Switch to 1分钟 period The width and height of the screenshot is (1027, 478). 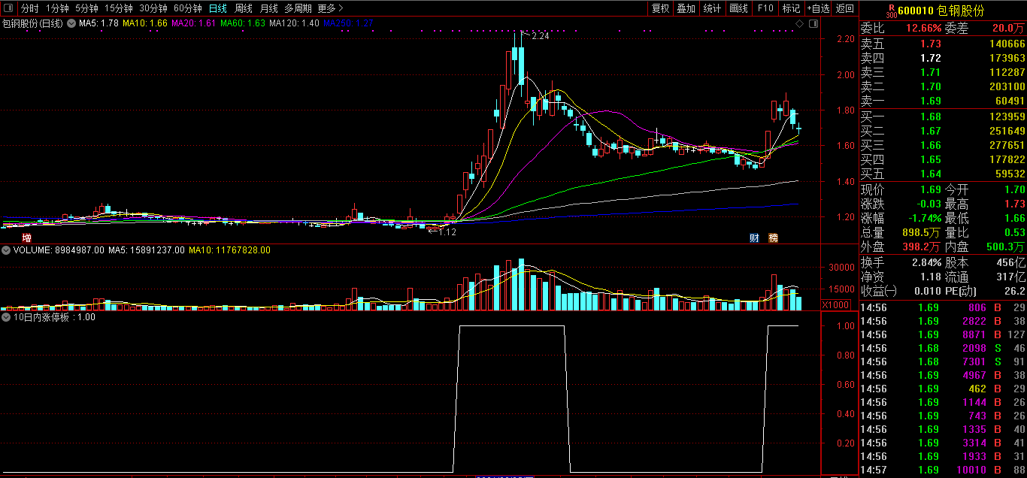point(57,8)
